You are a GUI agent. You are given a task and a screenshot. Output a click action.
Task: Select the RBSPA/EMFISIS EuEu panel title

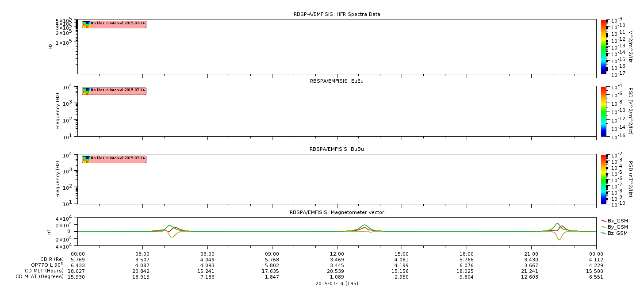pos(337,81)
